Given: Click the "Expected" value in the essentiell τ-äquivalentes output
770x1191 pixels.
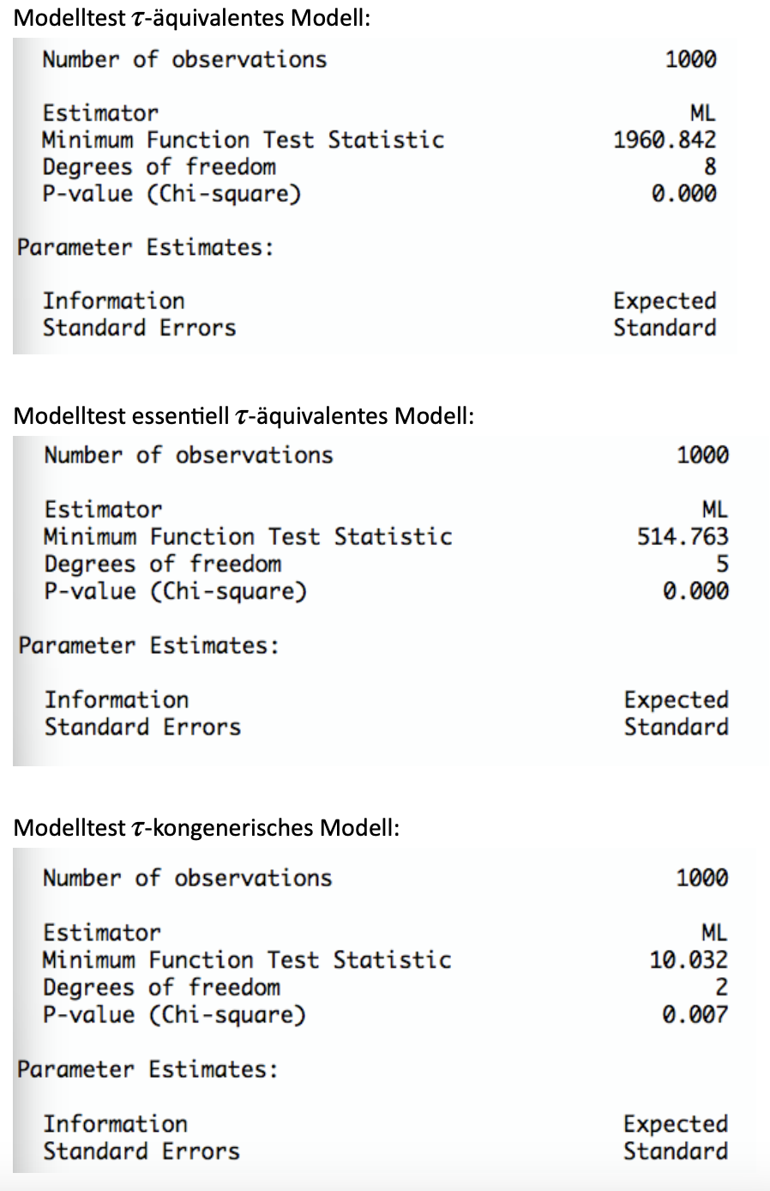Looking at the screenshot, I should click(x=676, y=700).
